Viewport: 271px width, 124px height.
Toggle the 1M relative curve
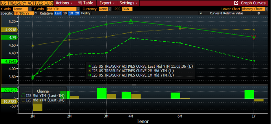71,13
